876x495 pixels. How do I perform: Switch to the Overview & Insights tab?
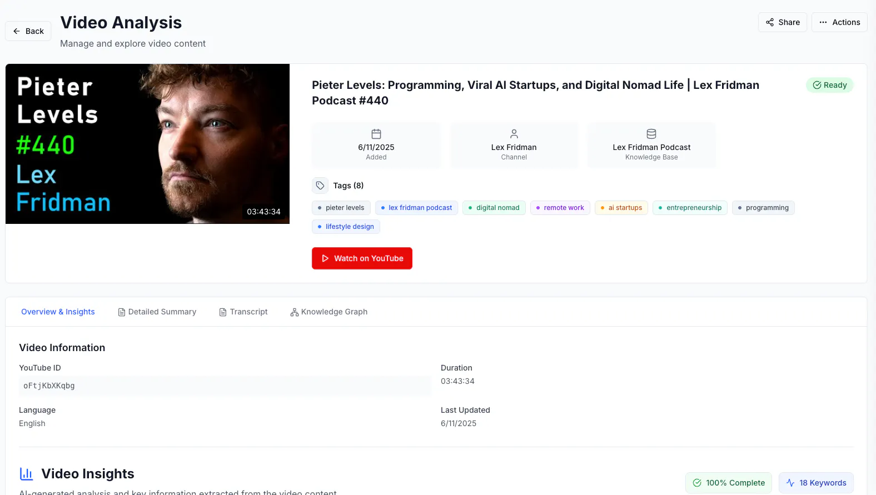coord(58,312)
